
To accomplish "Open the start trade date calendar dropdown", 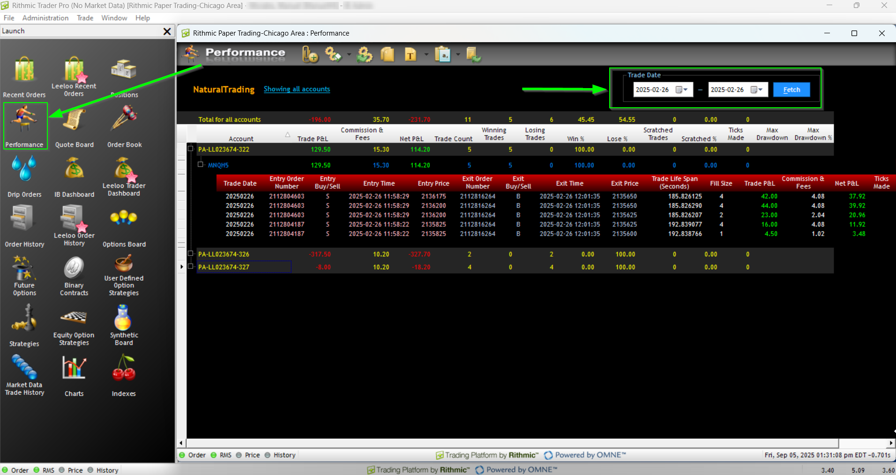I will [682, 90].
